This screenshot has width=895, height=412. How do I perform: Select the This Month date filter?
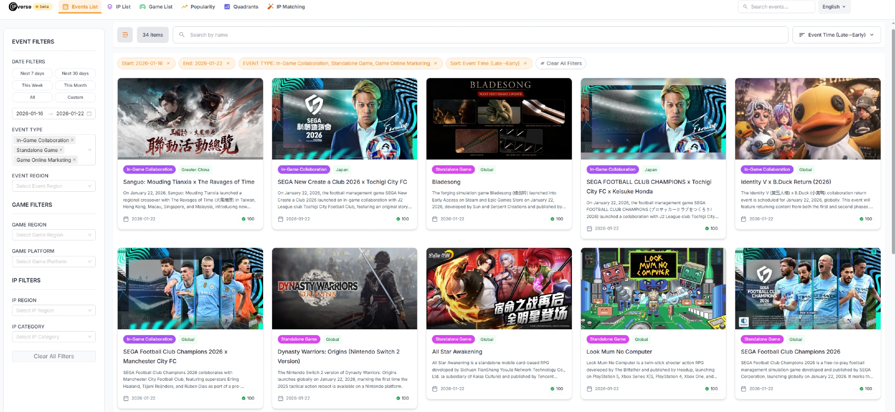coord(75,85)
